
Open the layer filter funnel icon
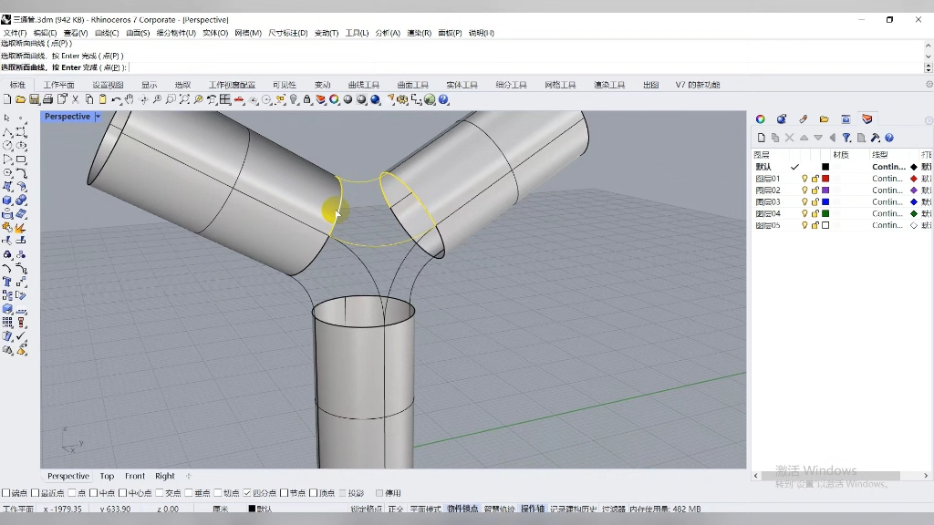[846, 138]
